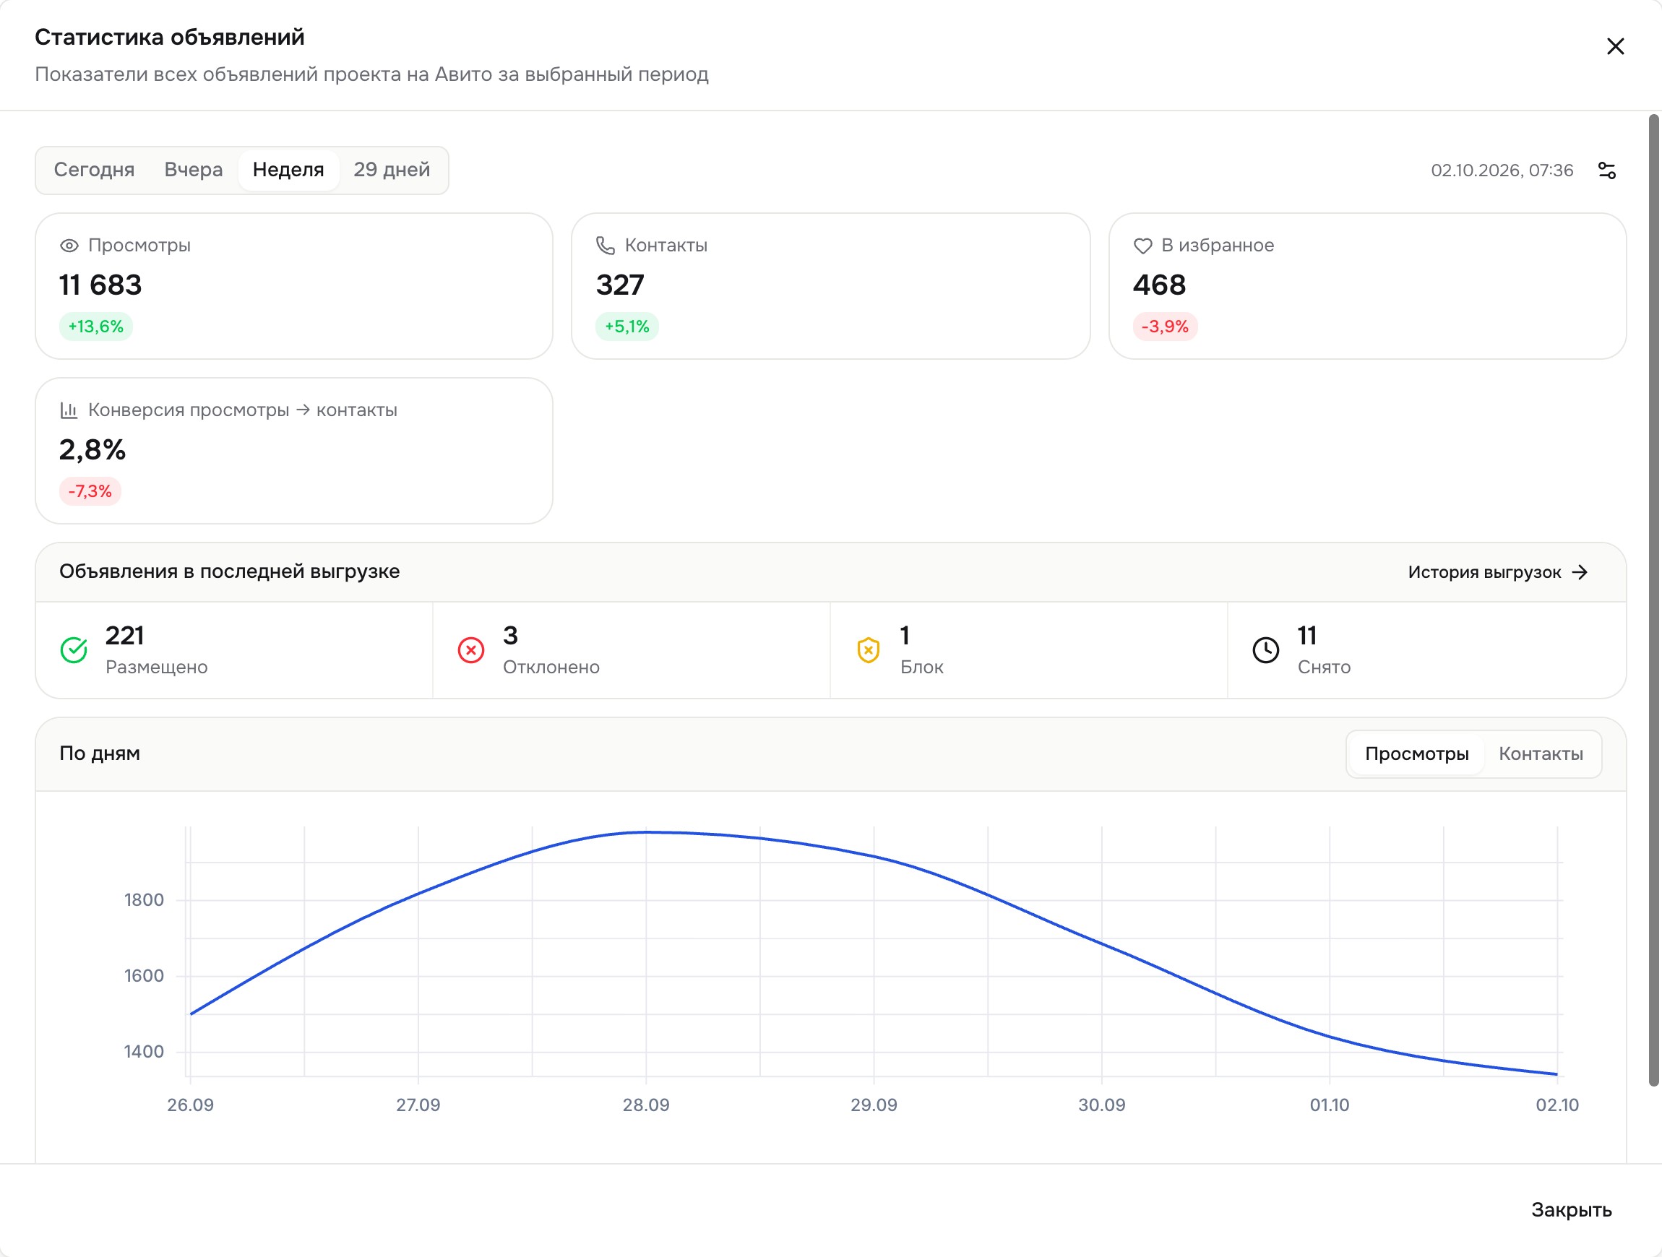Click the 2,8% conversion value
This screenshot has height=1257, width=1662.
[x=92, y=450]
